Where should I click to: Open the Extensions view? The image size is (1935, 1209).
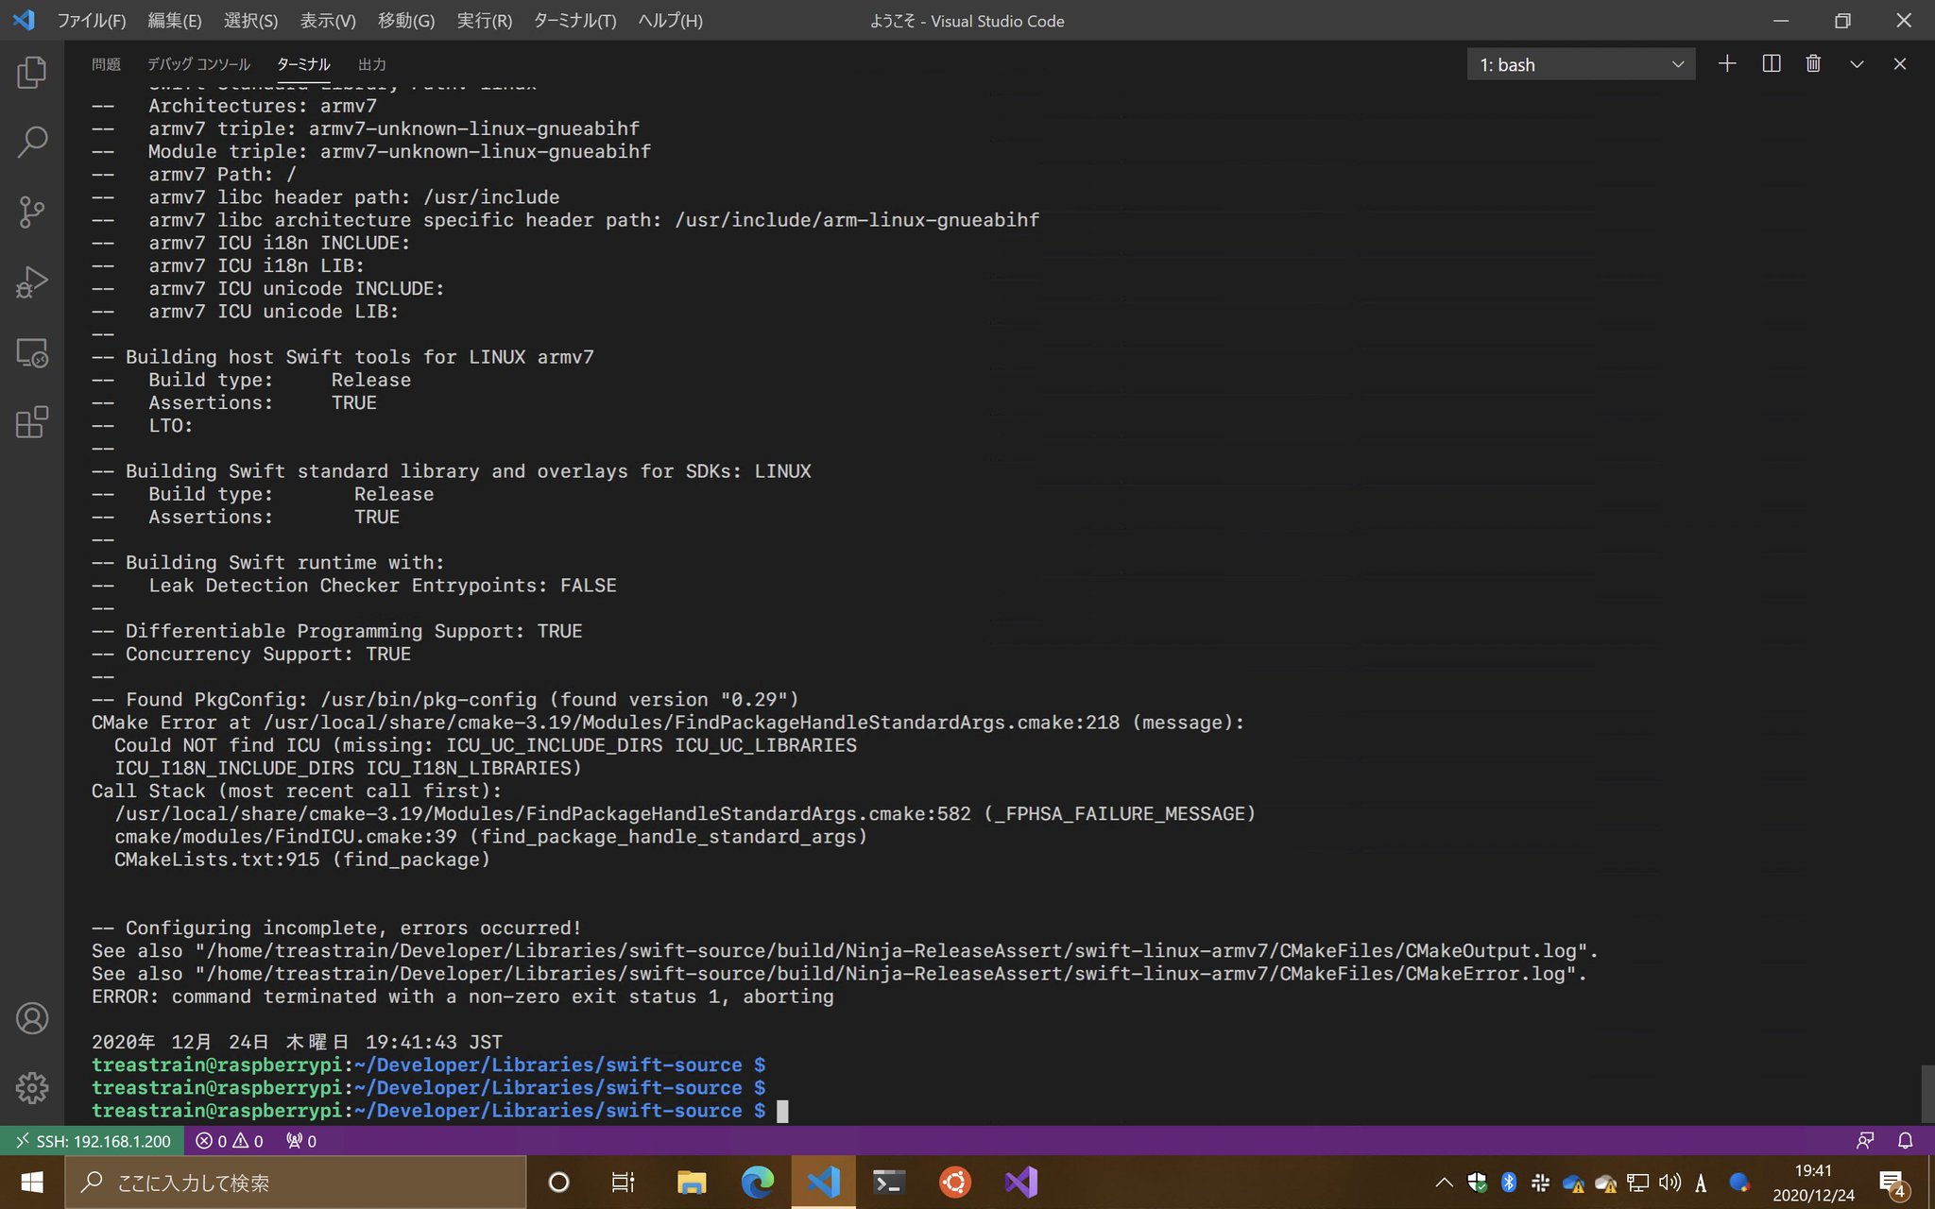[x=32, y=422]
